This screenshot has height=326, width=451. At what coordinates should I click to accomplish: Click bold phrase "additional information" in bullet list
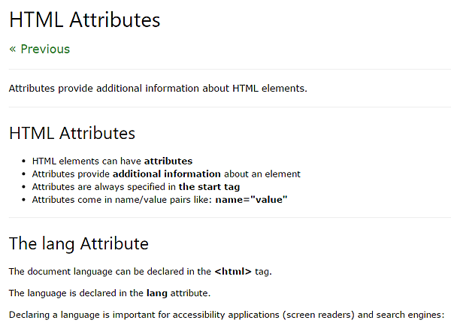(x=167, y=174)
